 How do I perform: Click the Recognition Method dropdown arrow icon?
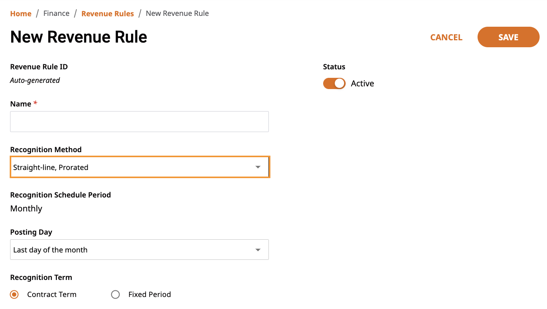click(258, 167)
